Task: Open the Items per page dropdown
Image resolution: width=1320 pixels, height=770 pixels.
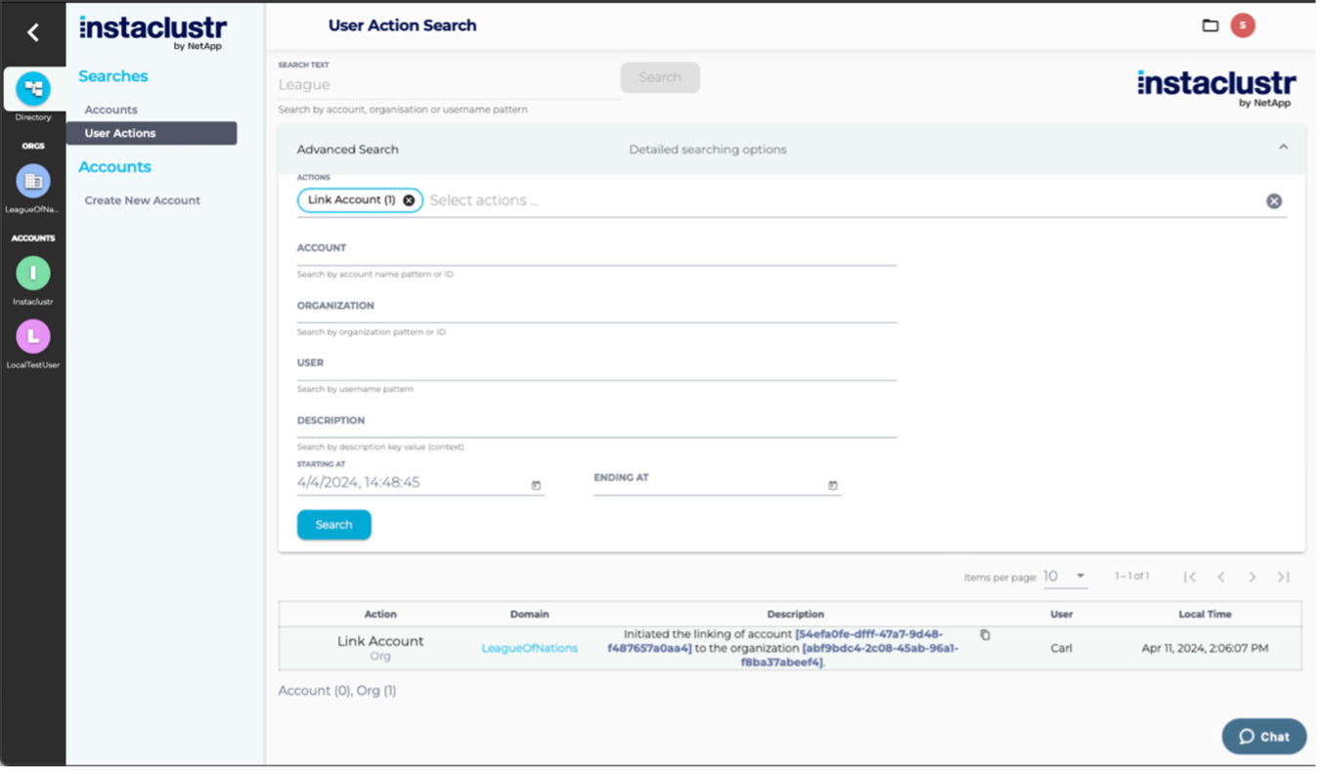Action: (1065, 577)
